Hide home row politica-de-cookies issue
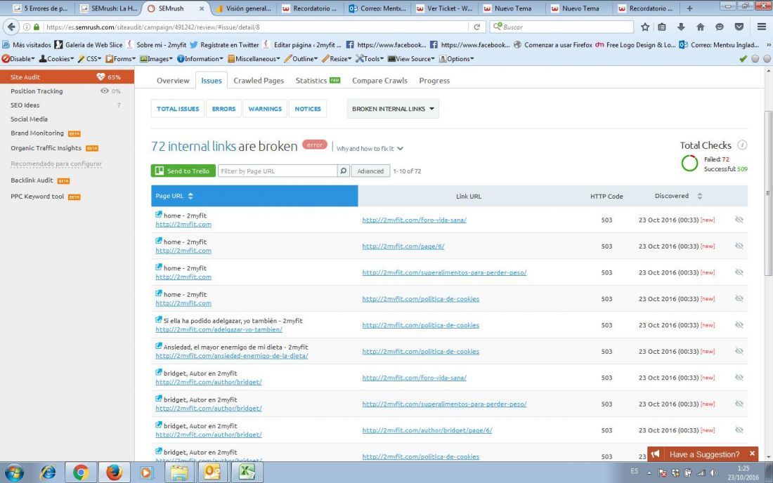The height and width of the screenshot is (483, 773). pos(739,298)
